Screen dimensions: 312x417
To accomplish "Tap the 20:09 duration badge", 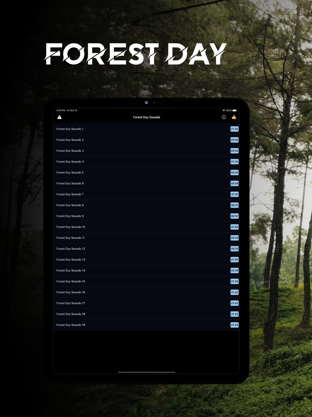I will coord(234,183).
